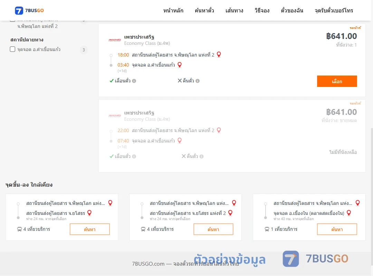Open the หน้าหลัก menu item

coord(173,10)
